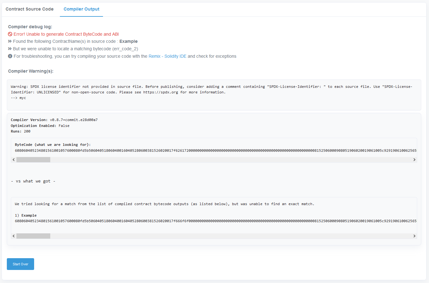This screenshot has height=283, width=429.
Task: Click double-chevron icon before 'But we were unable'
Action: pyautogui.click(x=10, y=49)
